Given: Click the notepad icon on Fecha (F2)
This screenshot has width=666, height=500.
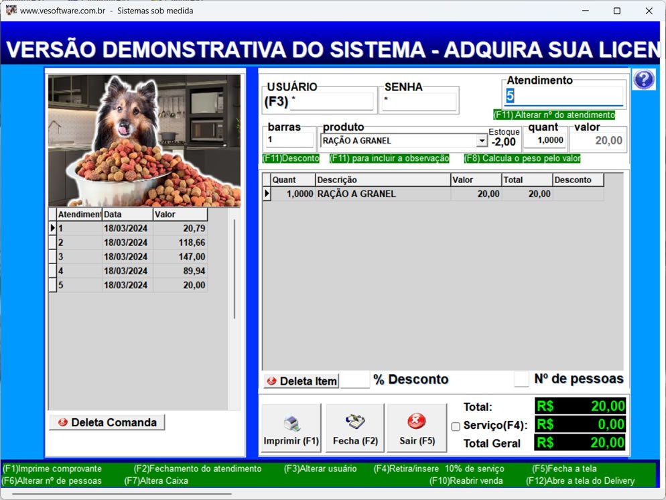Looking at the screenshot, I should pyautogui.click(x=354, y=421).
